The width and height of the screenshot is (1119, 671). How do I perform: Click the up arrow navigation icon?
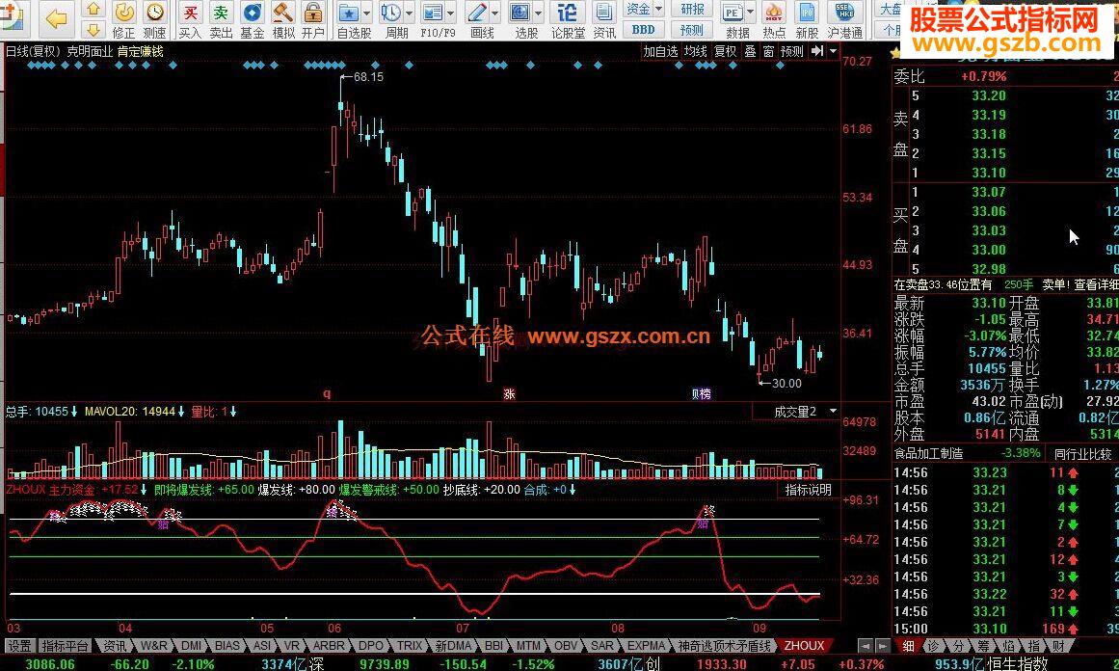(93, 9)
